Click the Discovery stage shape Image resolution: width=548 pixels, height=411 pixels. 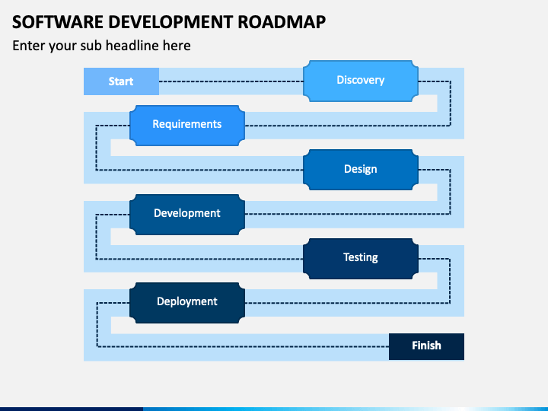[361, 81]
